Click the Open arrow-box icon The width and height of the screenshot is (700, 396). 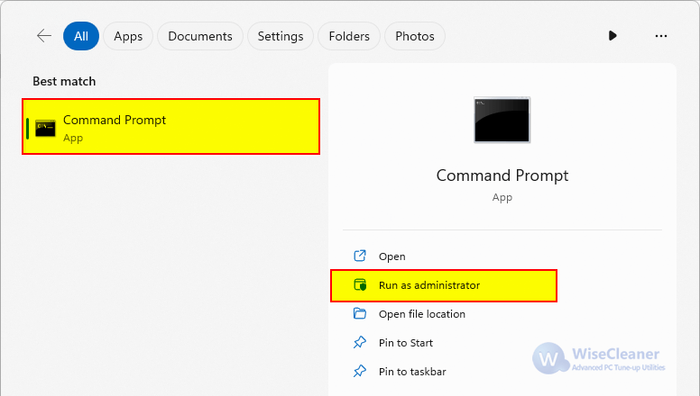360,256
